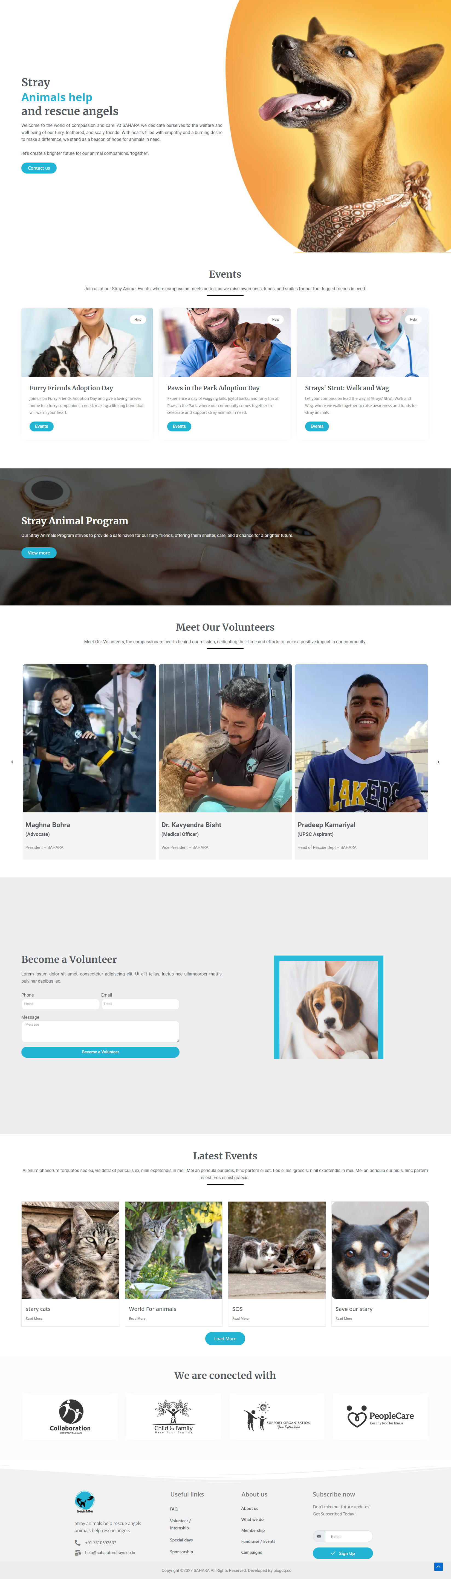Click Load More under Latest Events

pyautogui.click(x=225, y=1339)
